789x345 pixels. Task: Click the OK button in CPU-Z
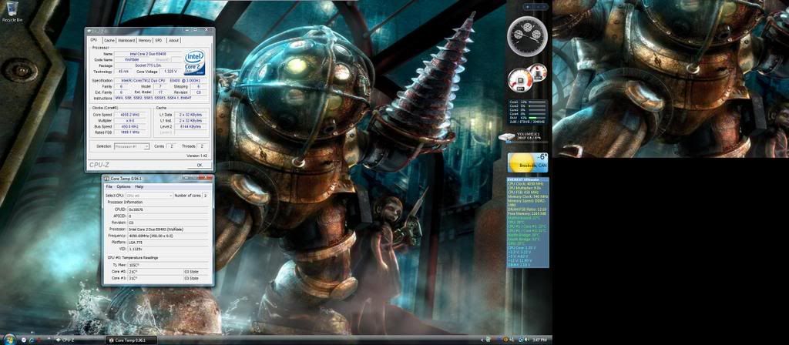[x=200, y=165]
